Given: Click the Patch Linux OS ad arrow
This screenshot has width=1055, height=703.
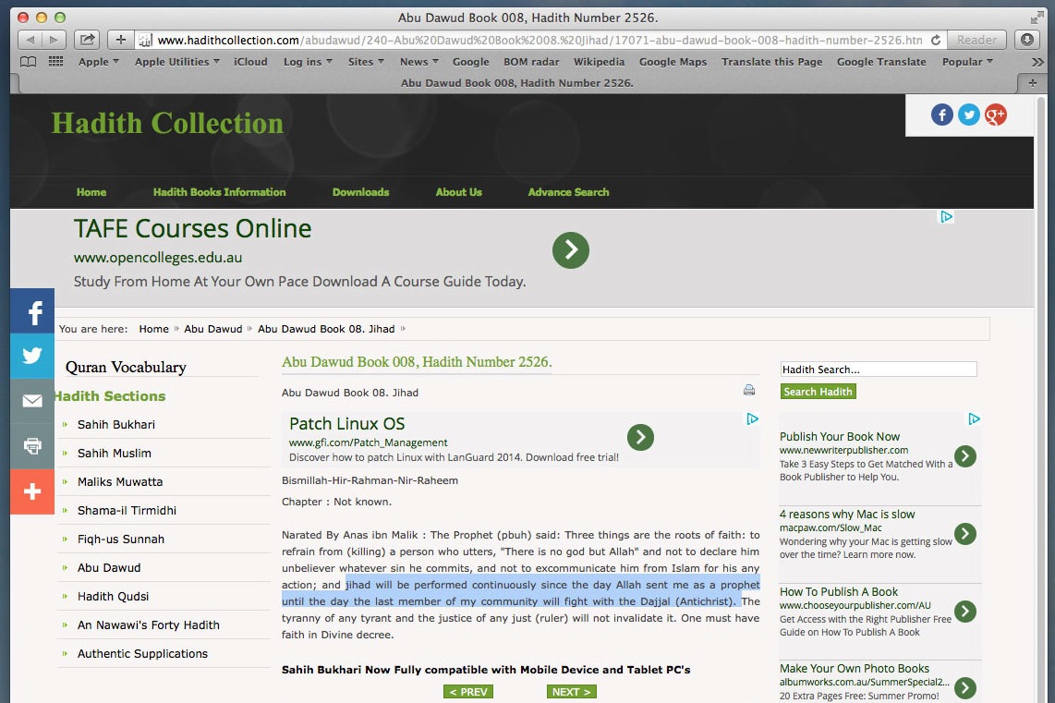Looking at the screenshot, I should (640, 437).
